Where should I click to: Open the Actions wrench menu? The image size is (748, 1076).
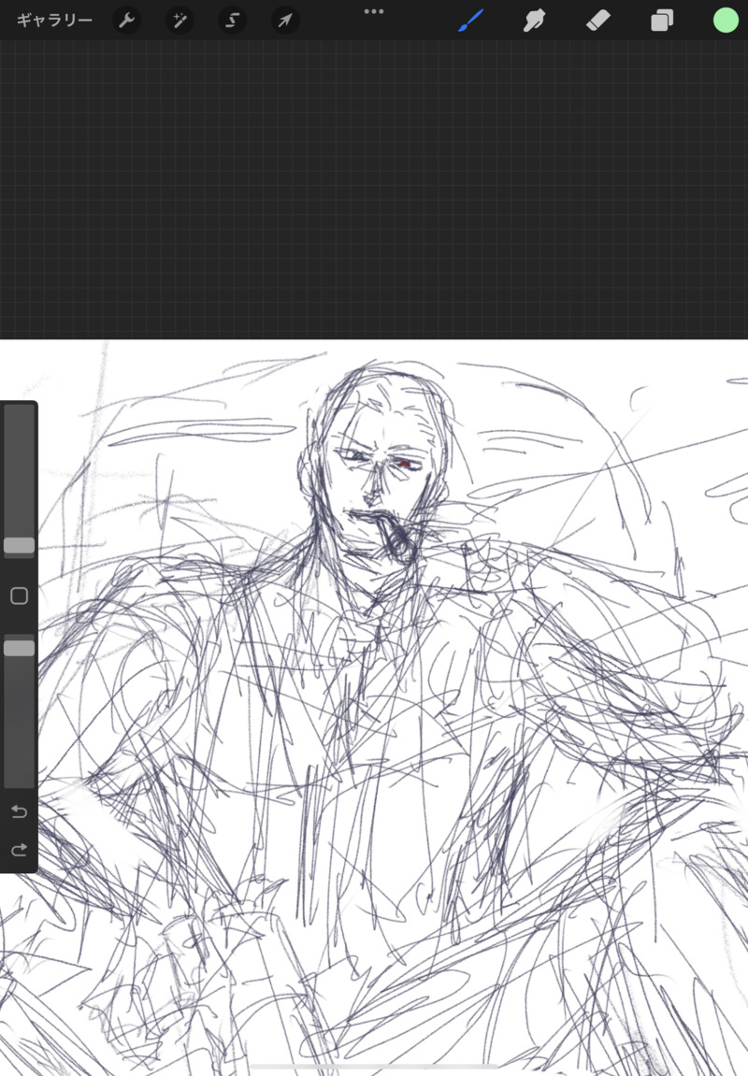coord(126,21)
